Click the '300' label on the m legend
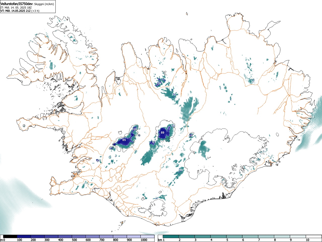The image size is (322, 242). pos(47,240)
